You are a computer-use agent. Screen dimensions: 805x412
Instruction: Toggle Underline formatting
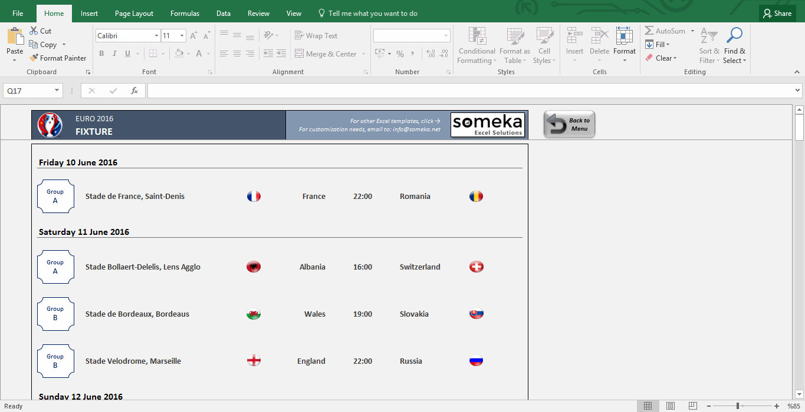pyautogui.click(x=127, y=54)
